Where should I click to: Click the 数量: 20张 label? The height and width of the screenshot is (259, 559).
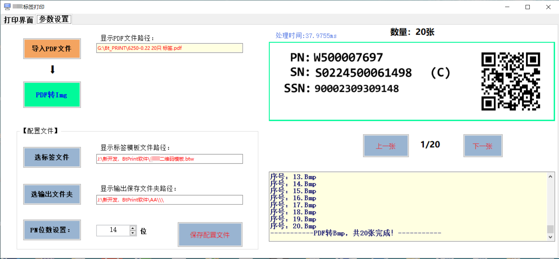pyautogui.click(x=412, y=32)
